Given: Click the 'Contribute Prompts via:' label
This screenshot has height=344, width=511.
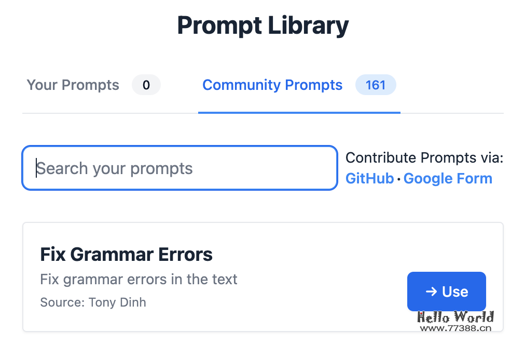Looking at the screenshot, I should (424, 158).
